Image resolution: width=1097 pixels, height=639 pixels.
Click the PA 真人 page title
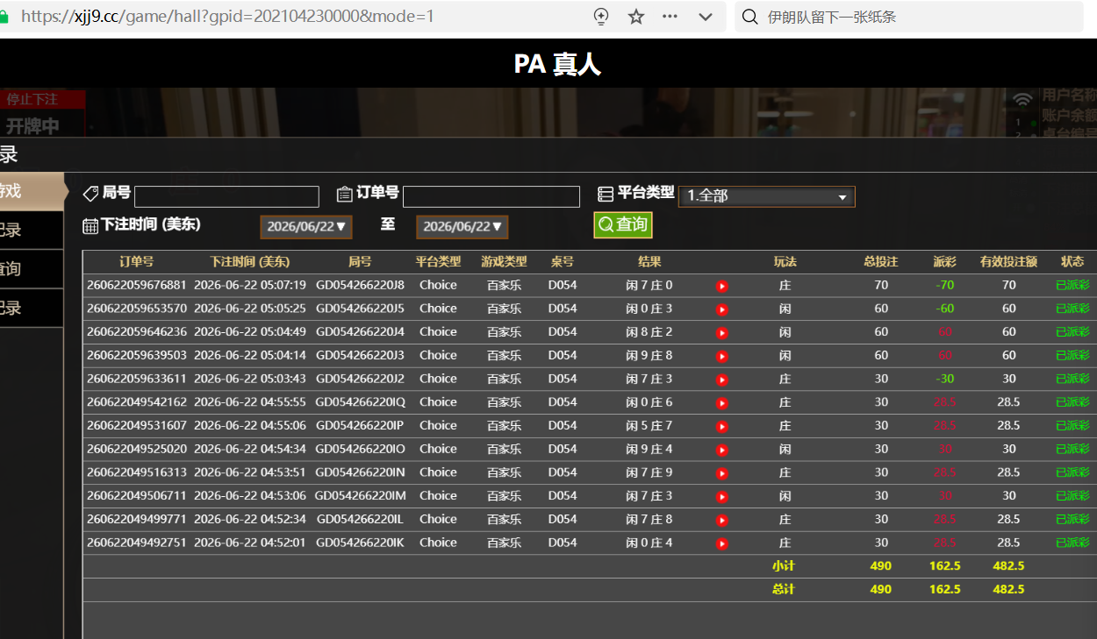tap(557, 64)
